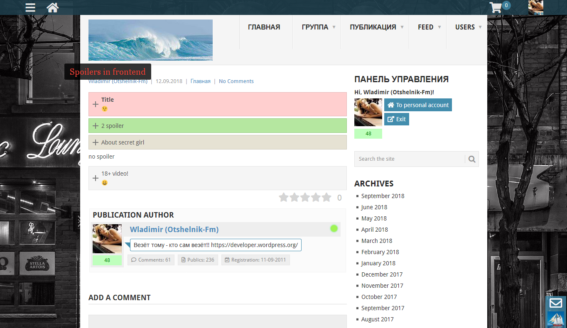This screenshot has height=328, width=567.
Task: Expand the 18+ video! spoiler
Action: 218,178
